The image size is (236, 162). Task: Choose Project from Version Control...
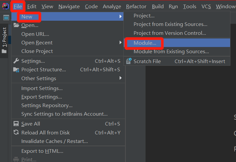(x=170, y=33)
